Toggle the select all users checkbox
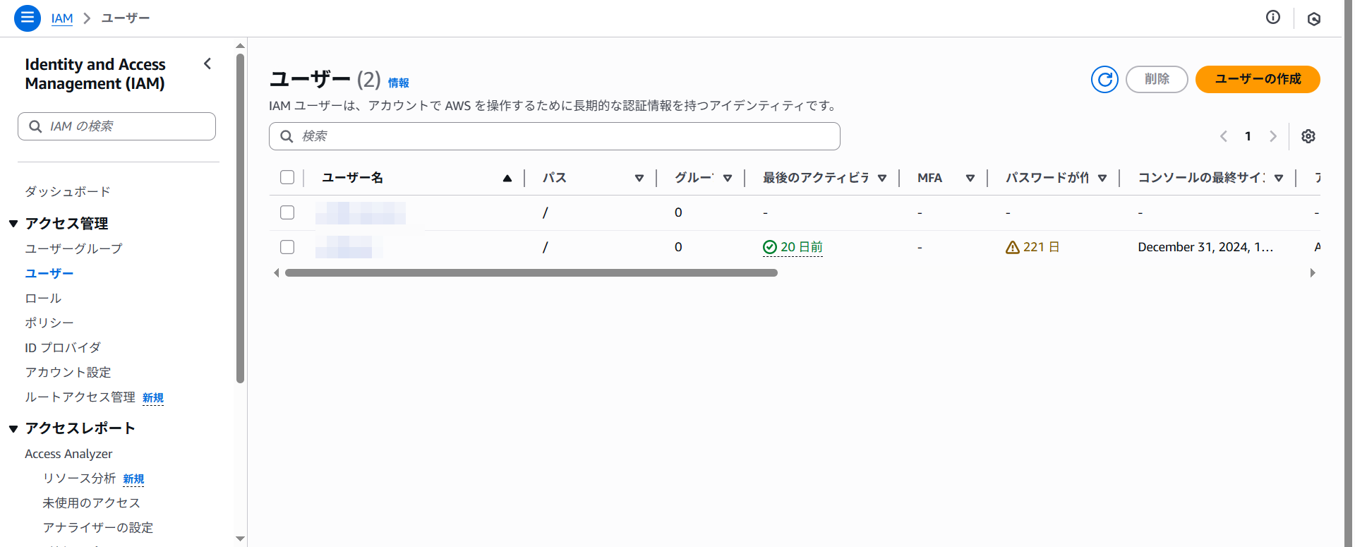 click(x=287, y=177)
